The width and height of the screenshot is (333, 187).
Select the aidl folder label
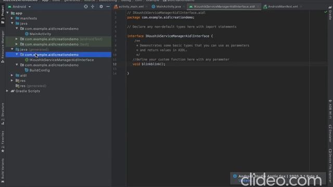tap(23, 75)
